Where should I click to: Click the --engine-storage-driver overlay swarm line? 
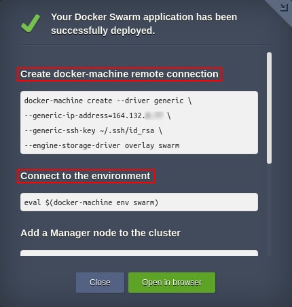pyautogui.click(x=102, y=145)
